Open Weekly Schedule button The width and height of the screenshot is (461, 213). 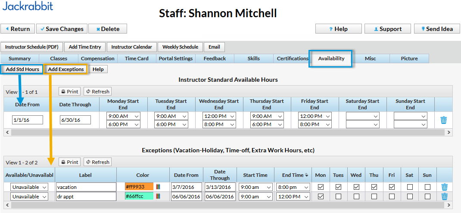[x=180, y=47]
